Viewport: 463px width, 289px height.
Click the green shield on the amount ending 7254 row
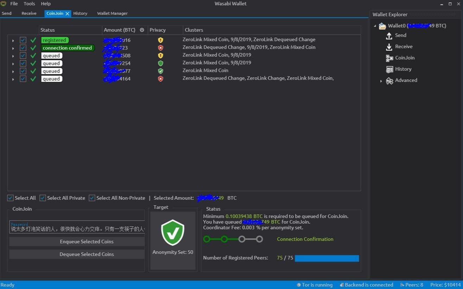click(x=160, y=63)
